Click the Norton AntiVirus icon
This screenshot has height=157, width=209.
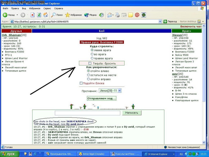point(199,22)
